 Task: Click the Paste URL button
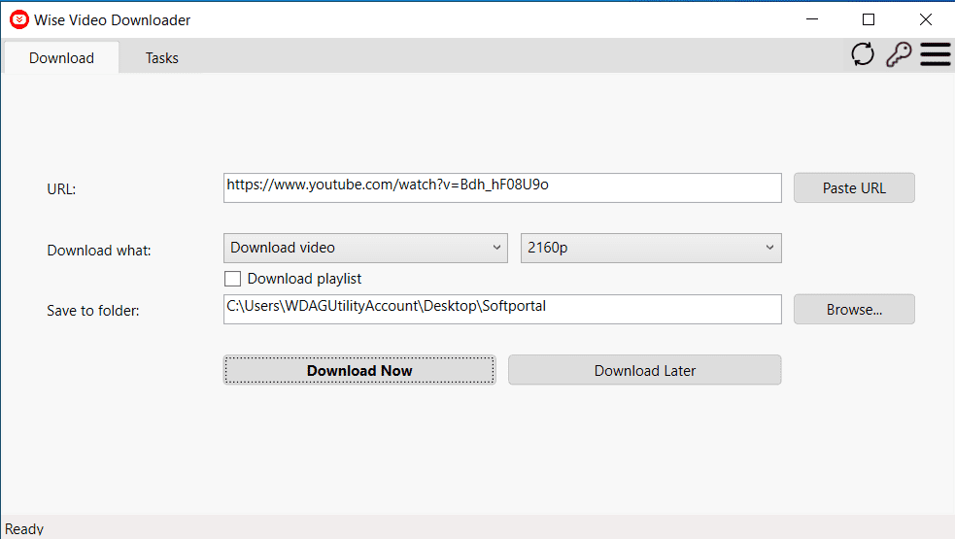pyautogui.click(x=854, y=187)
